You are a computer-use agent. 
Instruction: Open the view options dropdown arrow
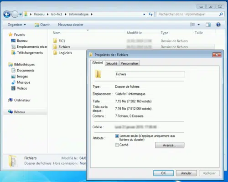coord(198,25)
